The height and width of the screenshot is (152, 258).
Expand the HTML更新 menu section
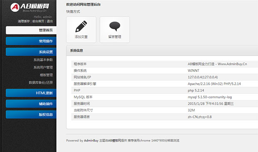31,93
